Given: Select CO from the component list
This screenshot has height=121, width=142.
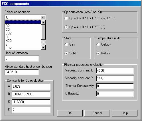Looking at the screenshot, I should [x=23, y=30].
